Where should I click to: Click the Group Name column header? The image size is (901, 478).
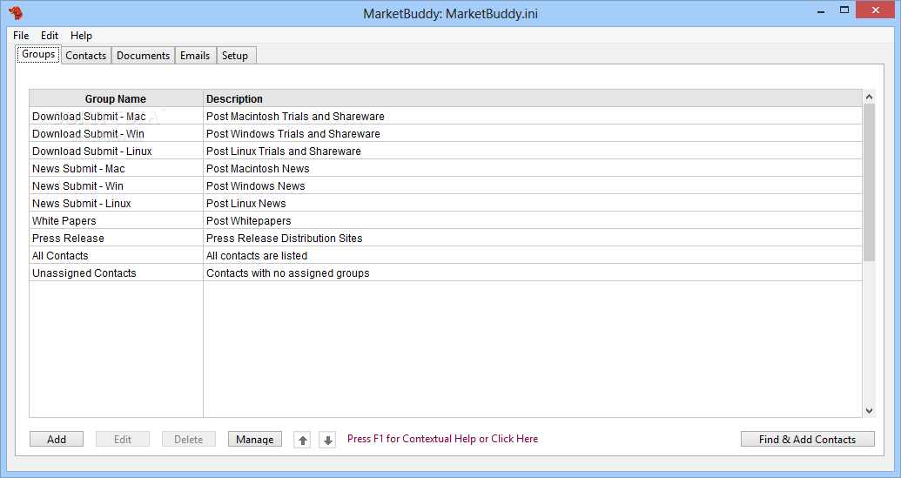point(116,98)
